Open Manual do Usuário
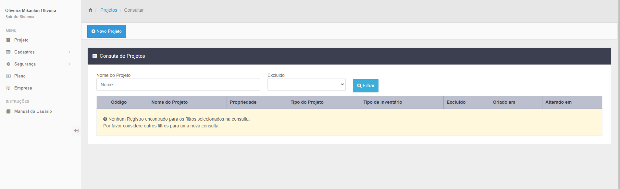This screenshot has width=620, height=189. [33, 111]
